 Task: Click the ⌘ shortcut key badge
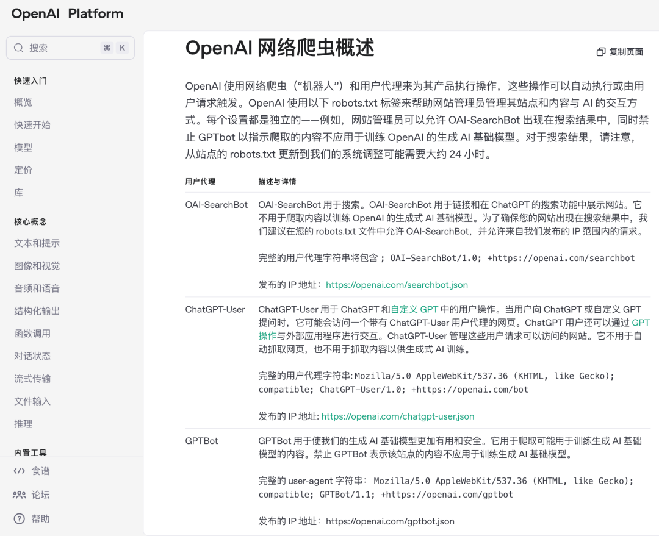click(x=107, y=48)
